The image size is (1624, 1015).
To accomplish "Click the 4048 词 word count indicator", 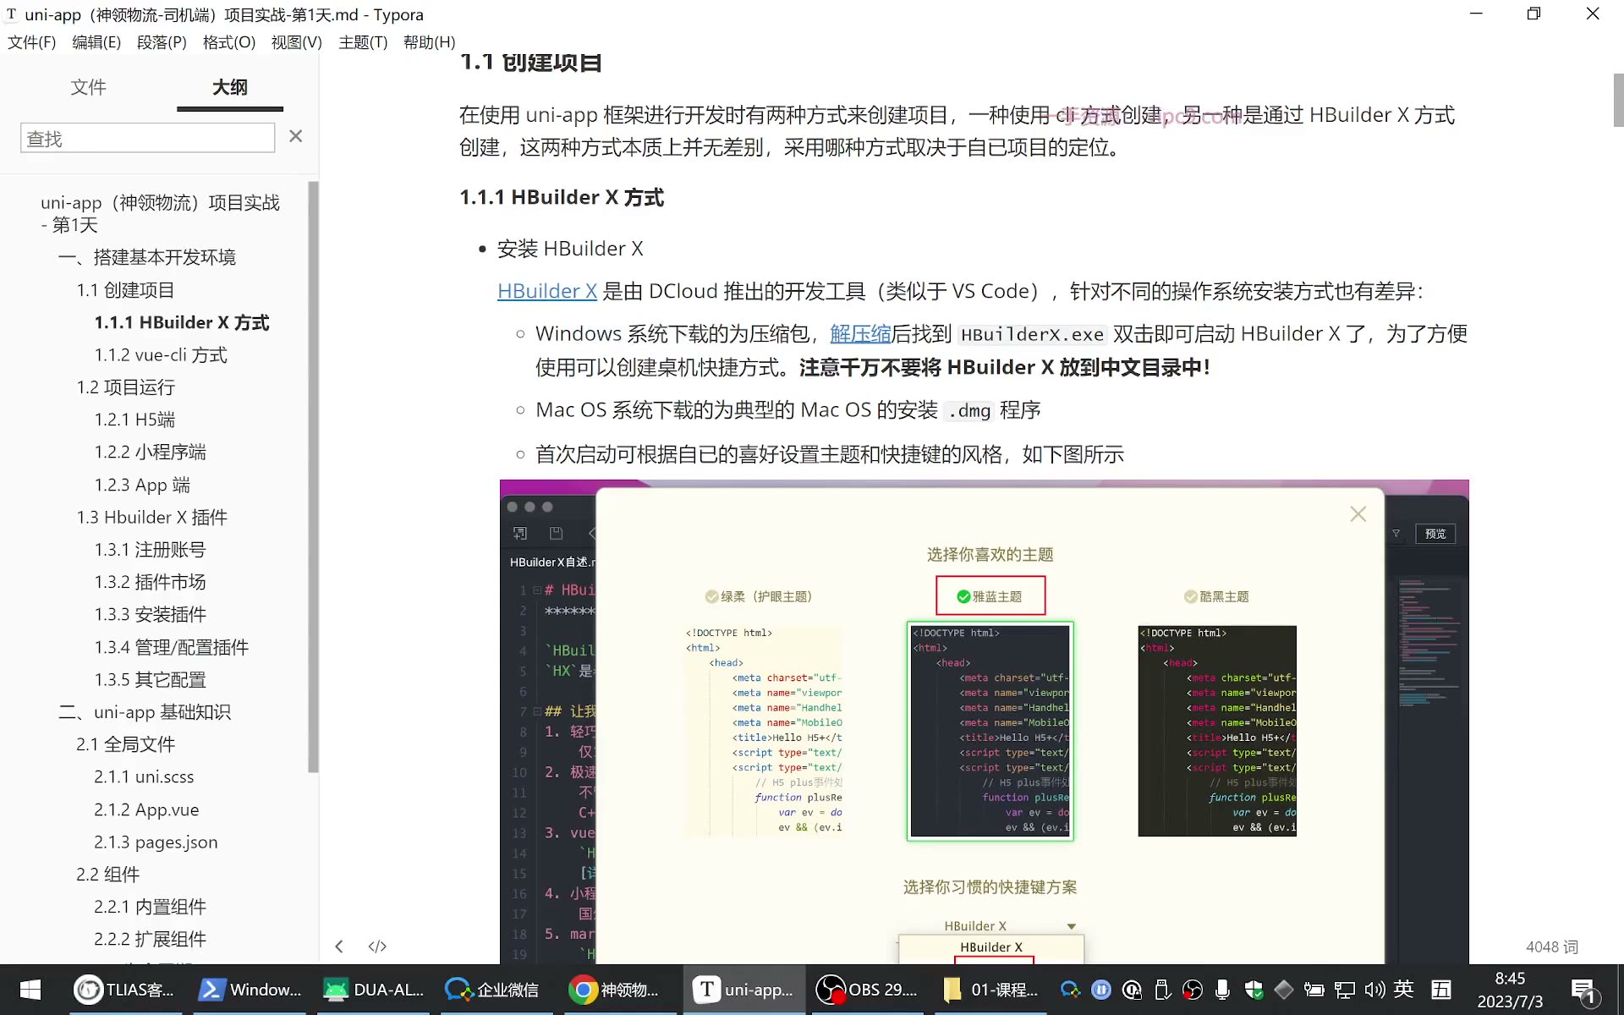I will pyautogui.click(x=1551, y=946).
